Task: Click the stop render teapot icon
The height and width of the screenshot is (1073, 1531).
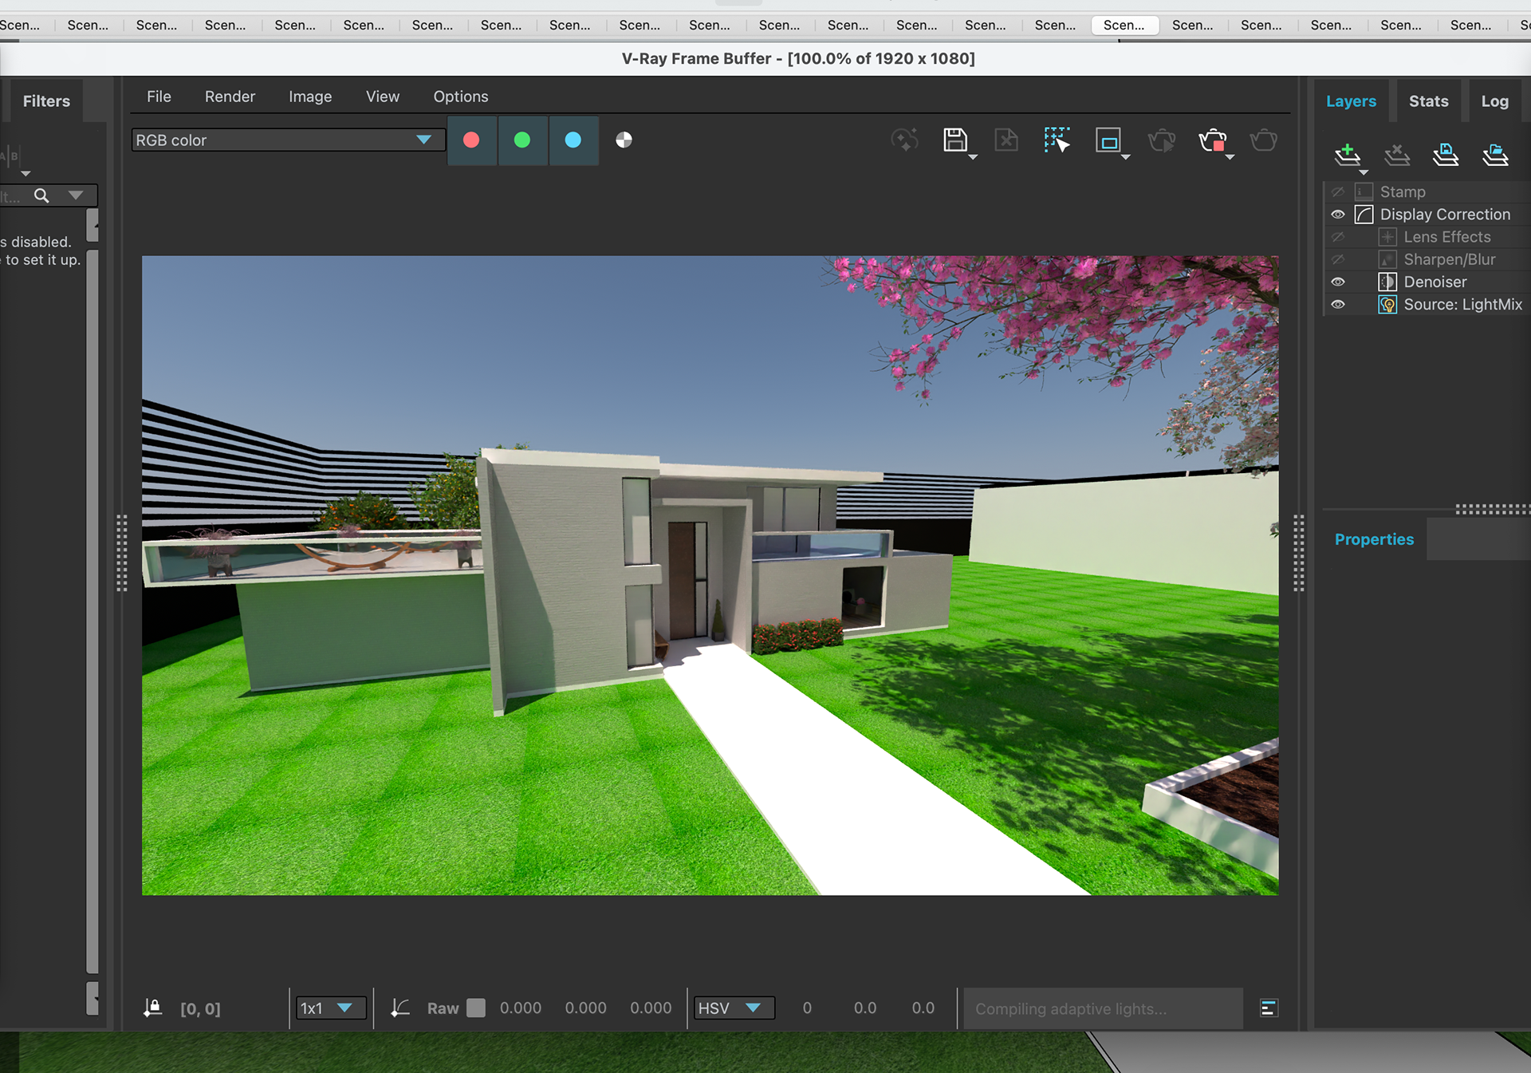Action: (1212, 141)
